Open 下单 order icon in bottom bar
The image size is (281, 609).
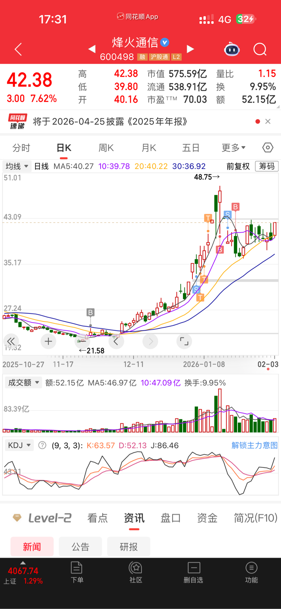pos(77,572)
